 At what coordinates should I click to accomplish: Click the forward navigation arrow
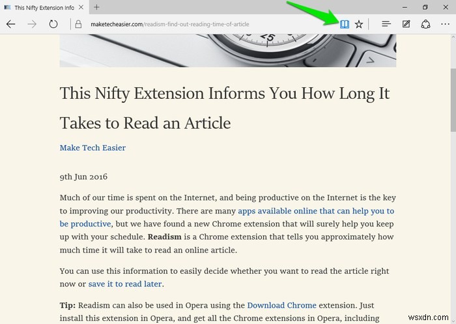pyautogui.click(x=32, y=24)
